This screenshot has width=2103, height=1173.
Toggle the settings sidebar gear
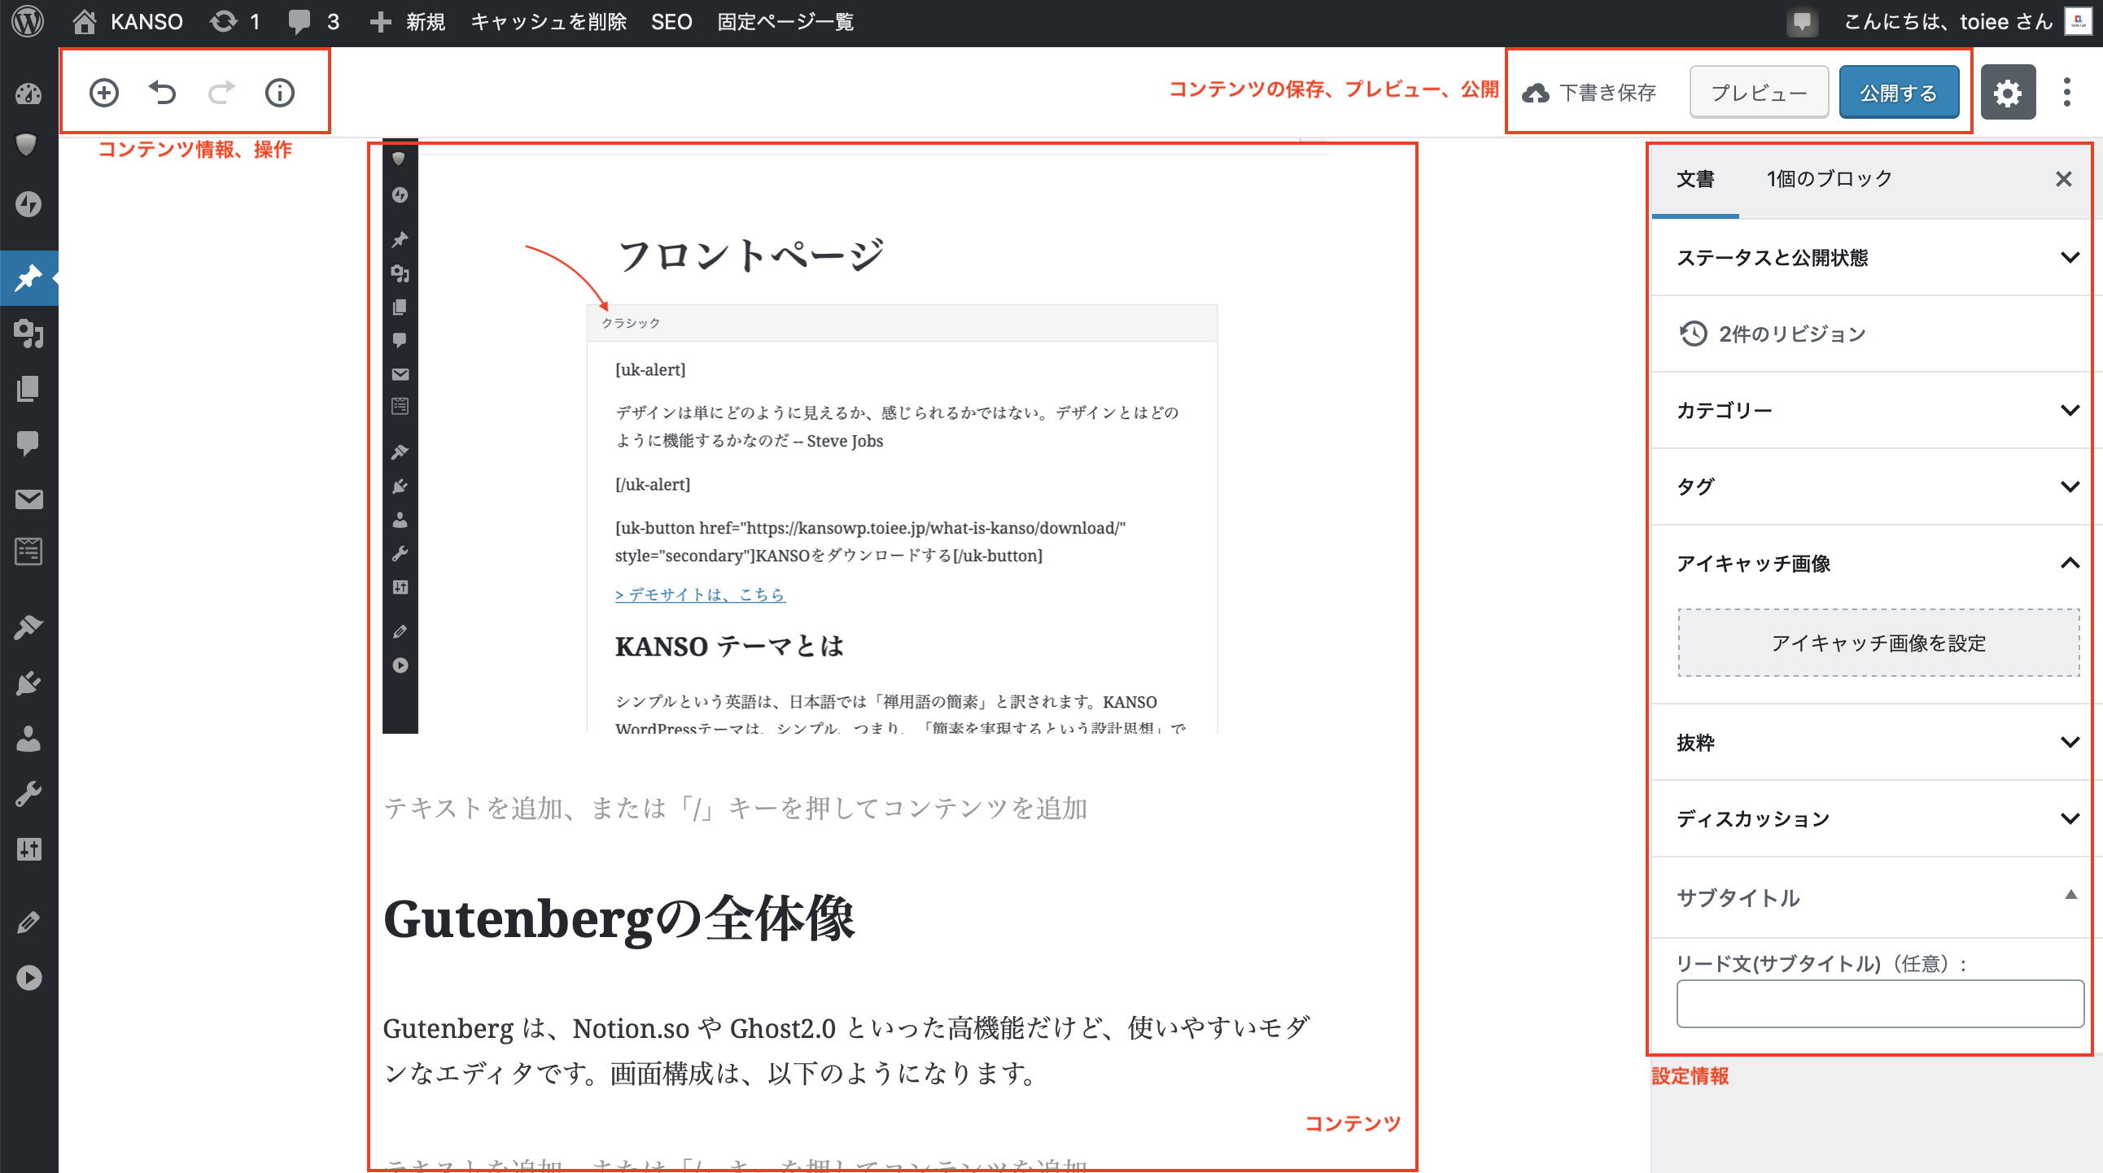pyautogui.click(x=2007, y=92)
